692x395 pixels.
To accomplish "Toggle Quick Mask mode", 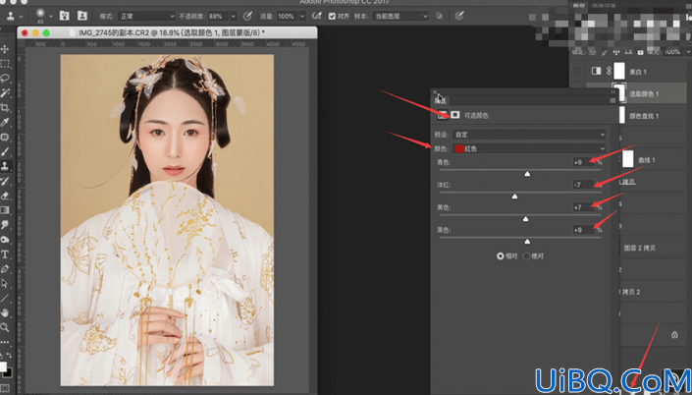I will 5,388.
